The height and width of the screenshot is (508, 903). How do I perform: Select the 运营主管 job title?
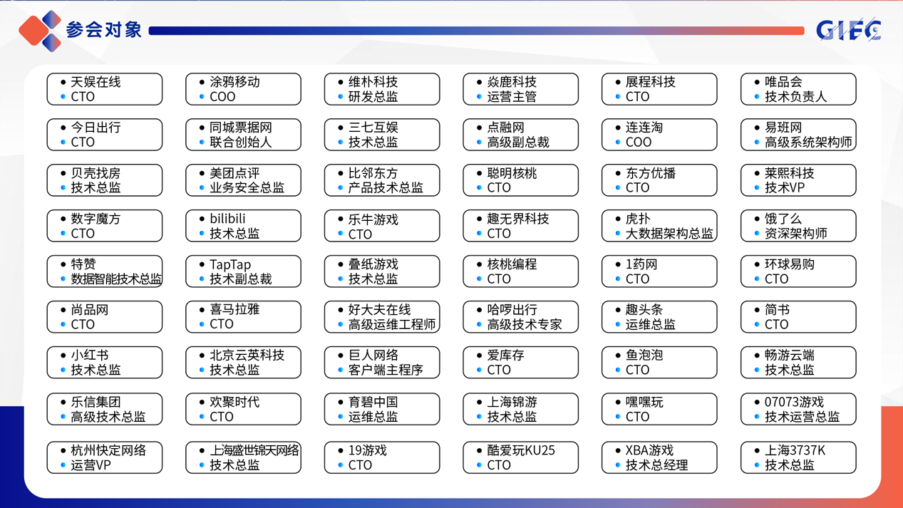point(512,97)
